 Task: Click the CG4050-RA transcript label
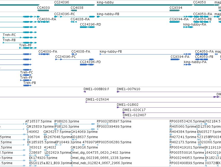(203, 14)
